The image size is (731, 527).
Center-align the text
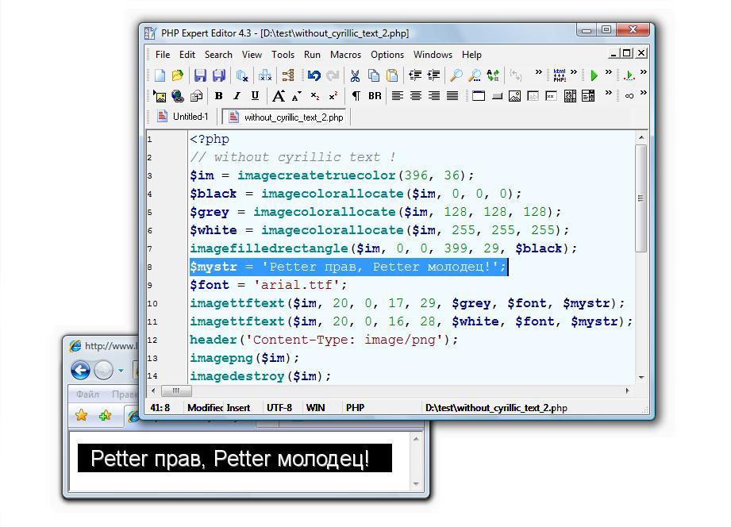pos(416,96)
